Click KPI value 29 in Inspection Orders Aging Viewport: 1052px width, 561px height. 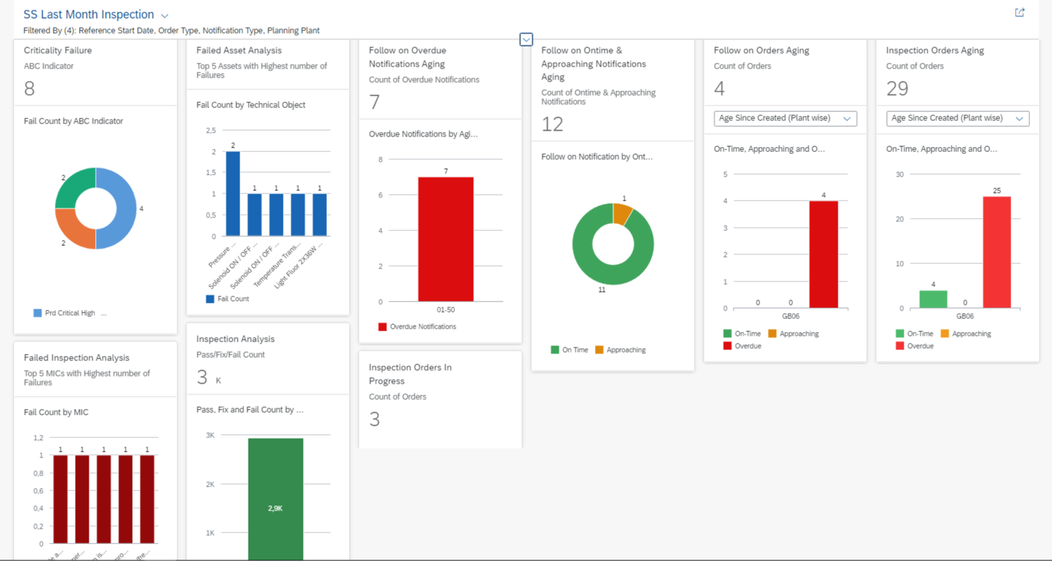(897, 89)
